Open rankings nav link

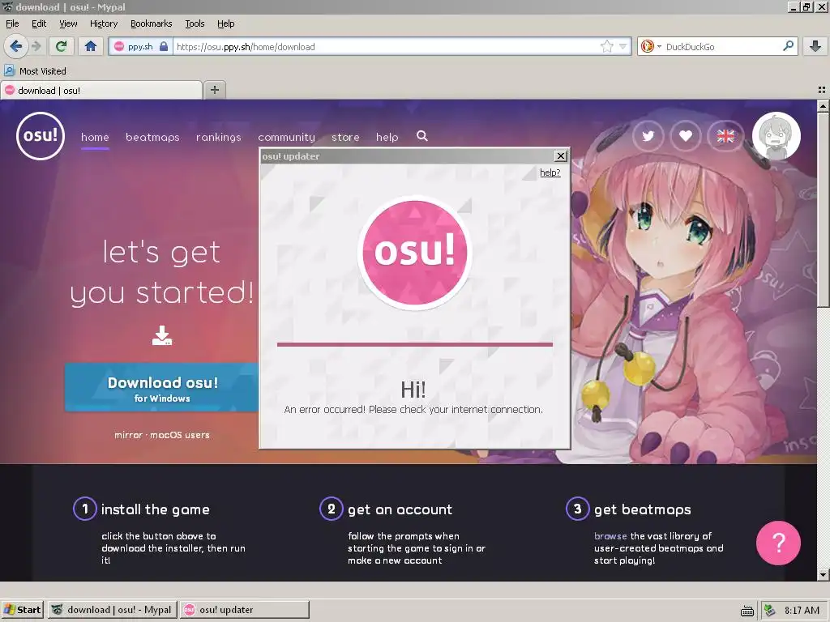coord(219,137)
